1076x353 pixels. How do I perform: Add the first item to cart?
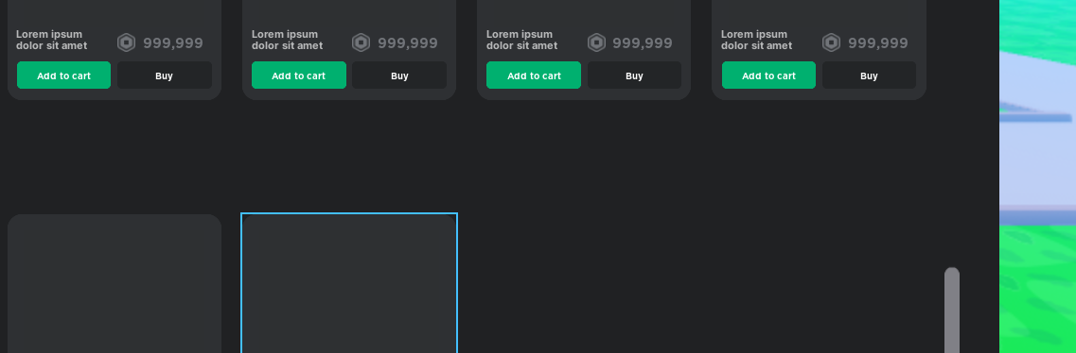tap(63, 76)
